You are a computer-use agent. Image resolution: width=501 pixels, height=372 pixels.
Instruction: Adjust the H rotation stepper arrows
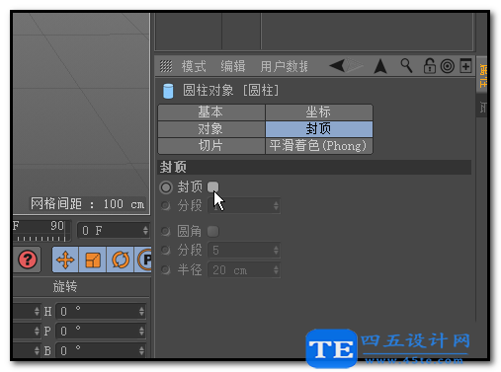coord(141,311)
